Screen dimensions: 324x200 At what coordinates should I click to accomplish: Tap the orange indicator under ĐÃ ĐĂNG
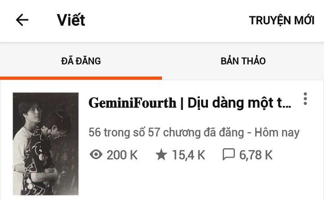[x=81, y=78]
